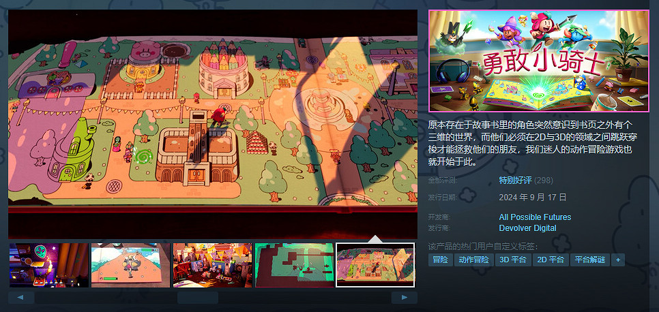659x312 pixels.
Task: Open the 特别好评 user reviews link
Action: [515, 181]
